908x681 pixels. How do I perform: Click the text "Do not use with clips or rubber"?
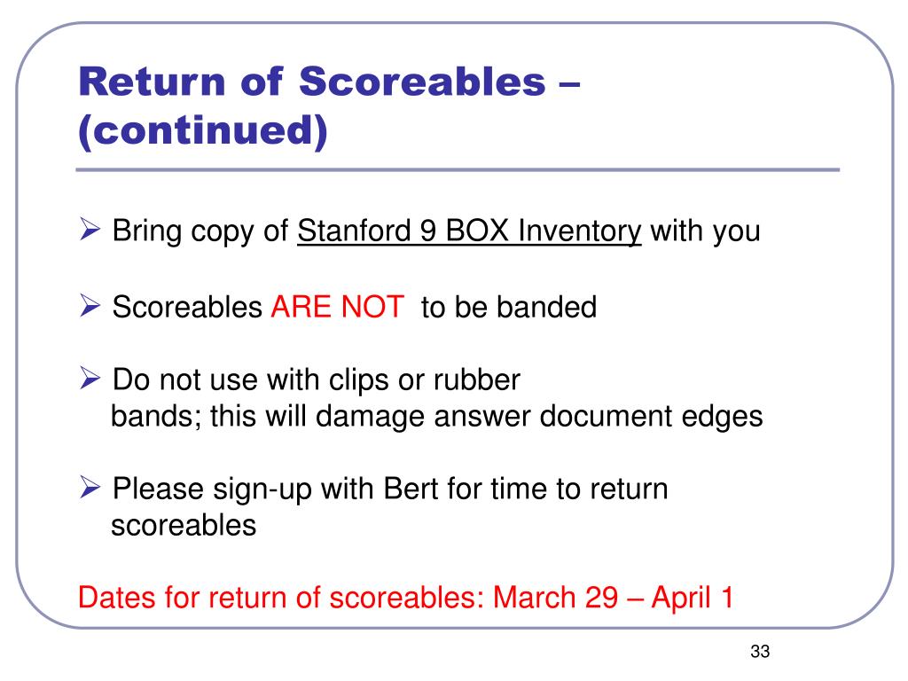pos(317,380)
